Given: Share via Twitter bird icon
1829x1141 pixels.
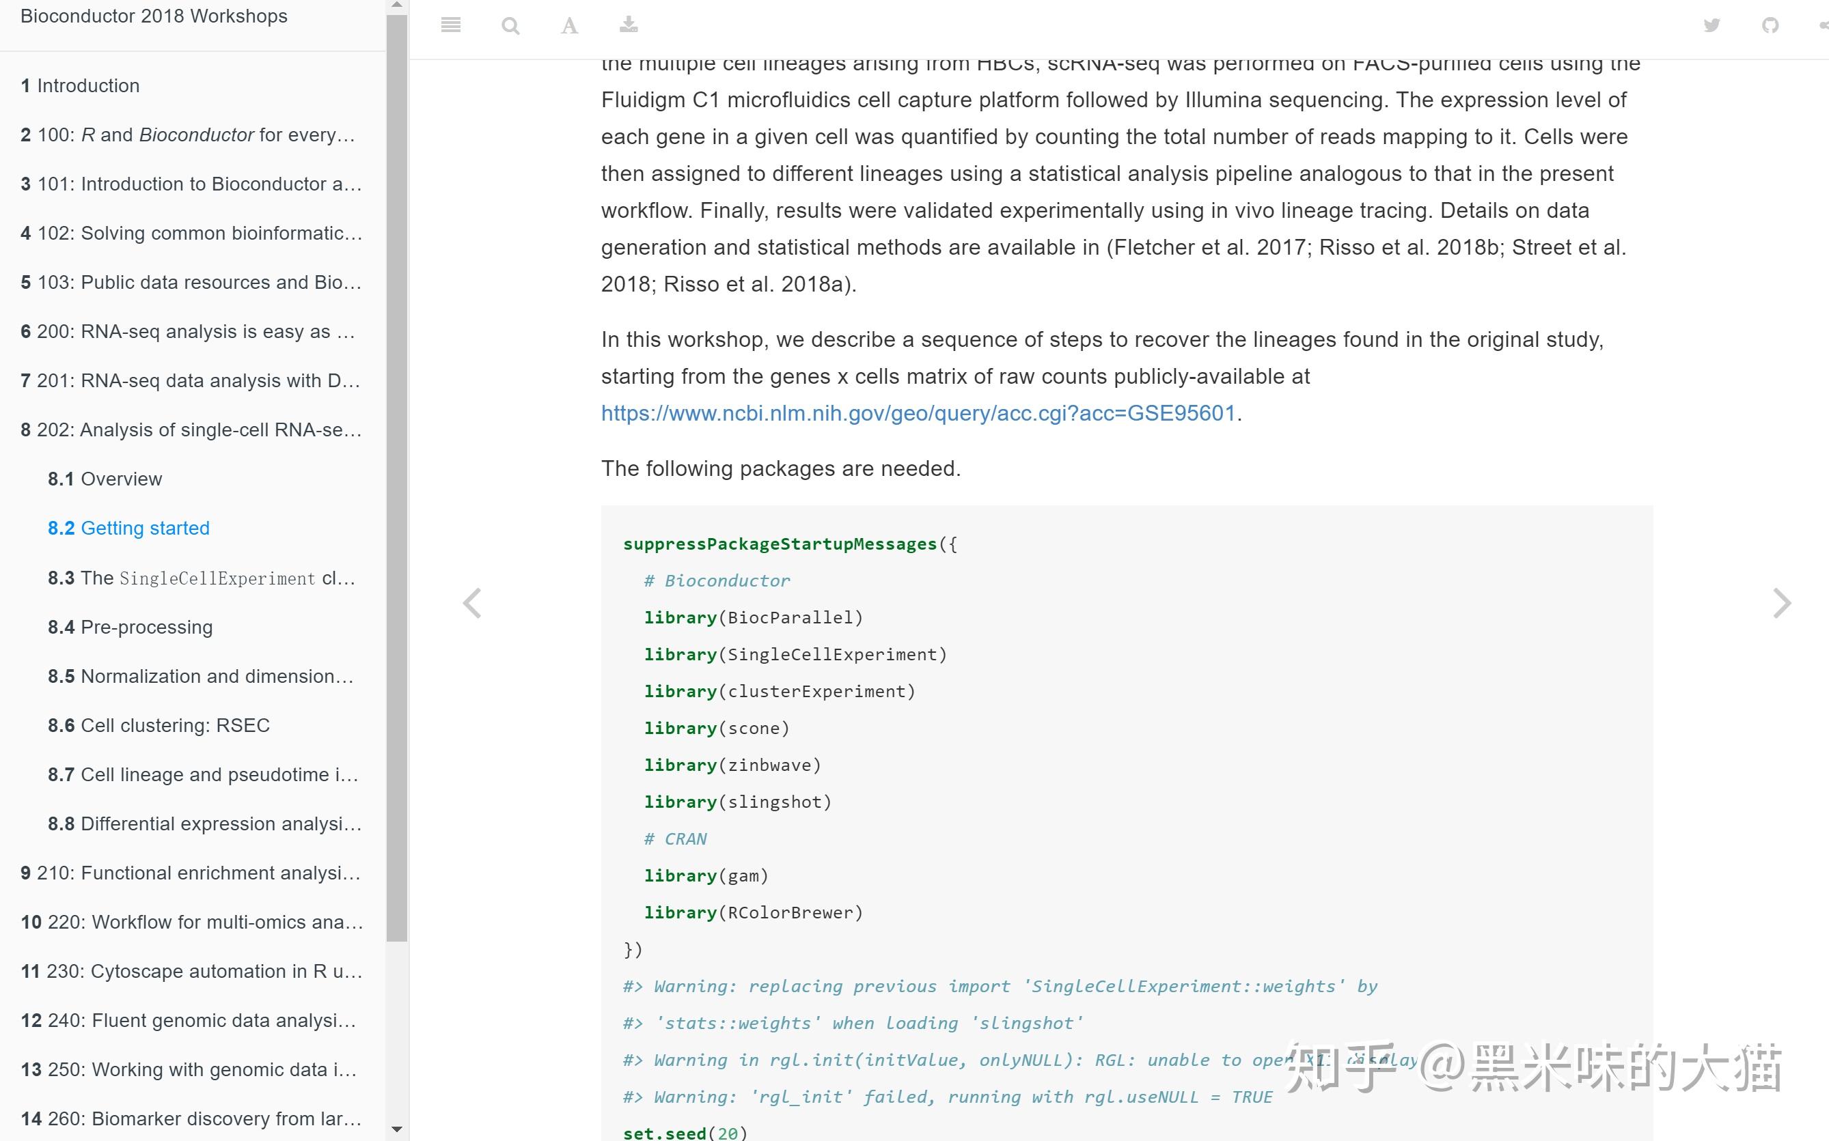Looking at the screenshot, I should (1711, 26).
